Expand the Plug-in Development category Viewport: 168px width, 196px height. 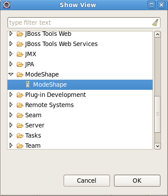(11, 95)
